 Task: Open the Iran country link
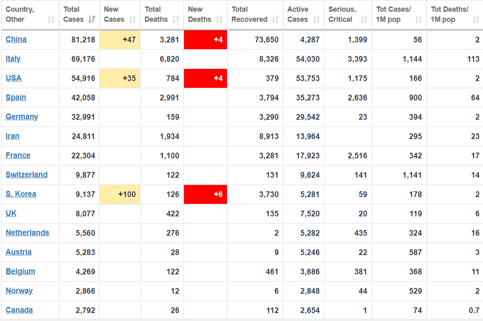12,136
